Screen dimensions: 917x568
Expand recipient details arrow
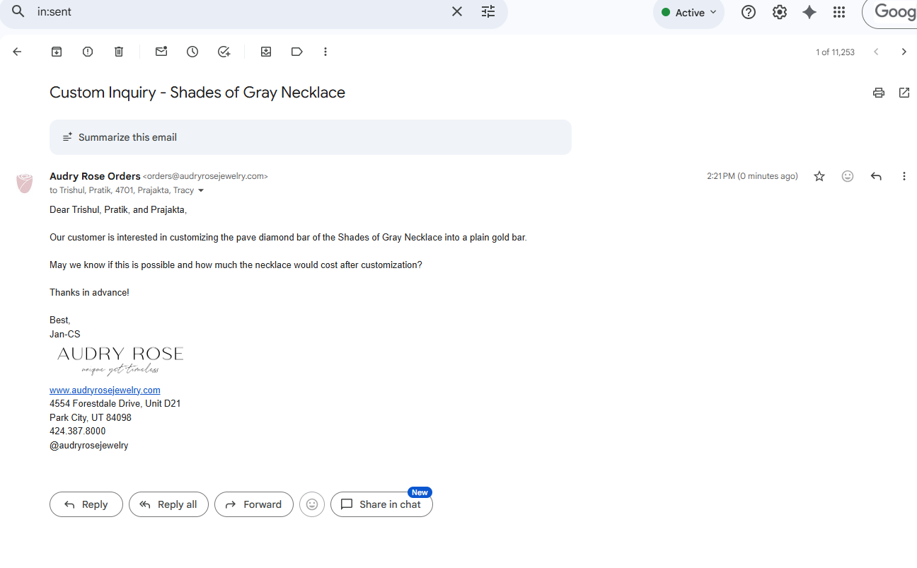point(201,190)
